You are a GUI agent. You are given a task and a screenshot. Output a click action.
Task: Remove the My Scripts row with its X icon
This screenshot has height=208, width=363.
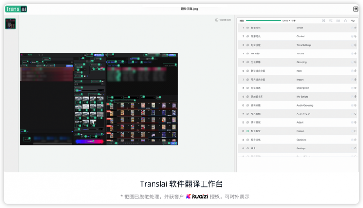tap(355, 96)
